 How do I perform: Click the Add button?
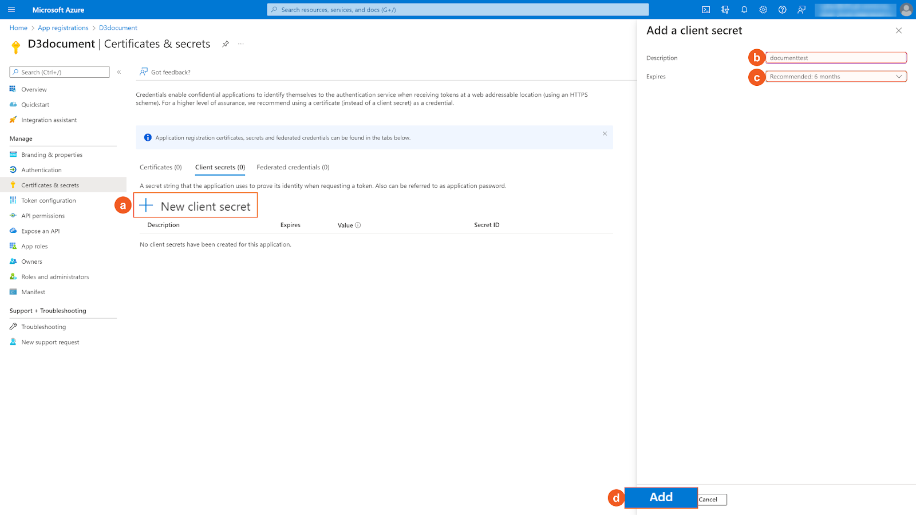661,497
